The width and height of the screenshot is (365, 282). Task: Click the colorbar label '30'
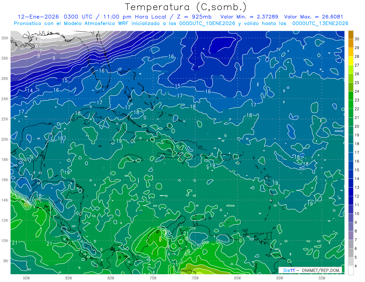point(357,39)
